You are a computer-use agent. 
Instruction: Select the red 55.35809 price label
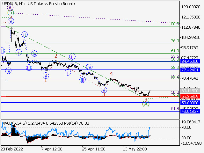point(190,96)
